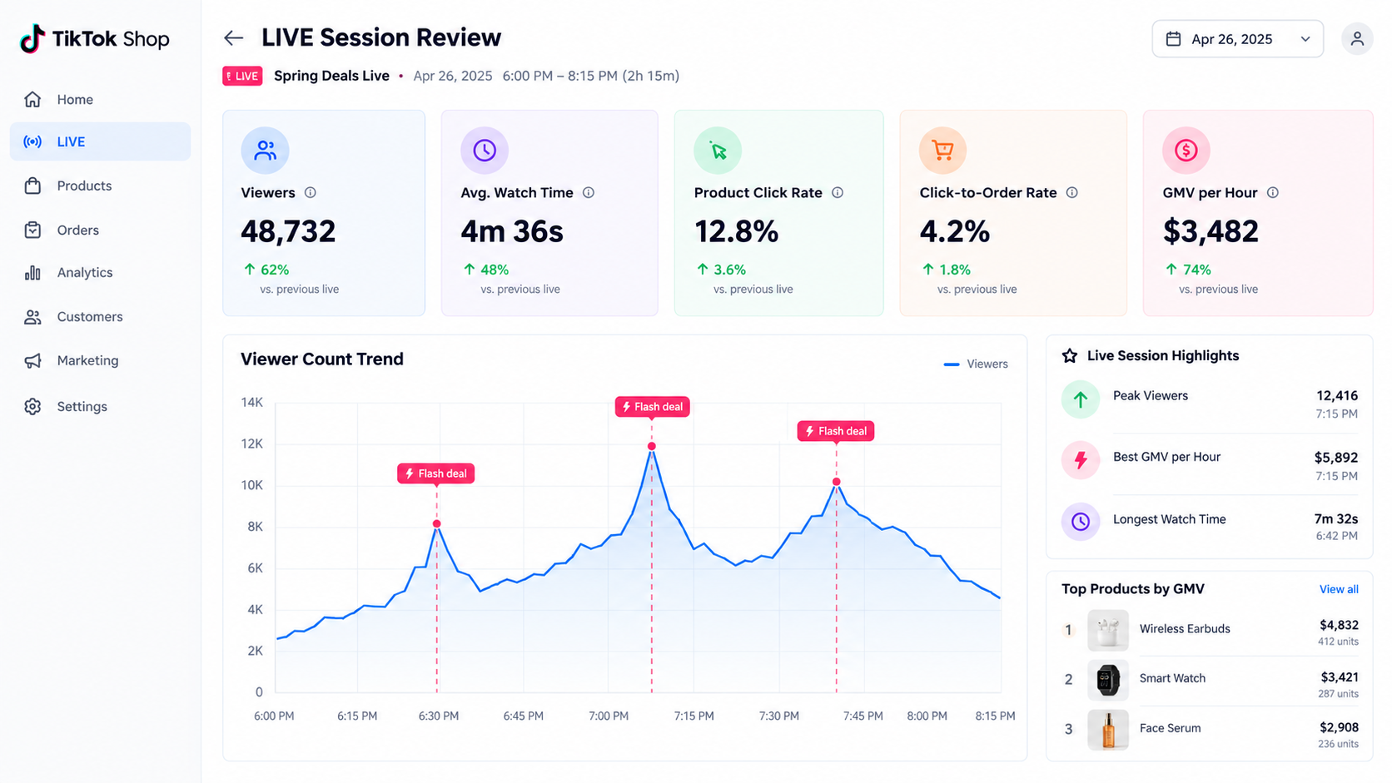Viewport: 1392px width, 783px height.
Task: Click the Flash deal marker near 7:45 PM
Action: (836, 431)
